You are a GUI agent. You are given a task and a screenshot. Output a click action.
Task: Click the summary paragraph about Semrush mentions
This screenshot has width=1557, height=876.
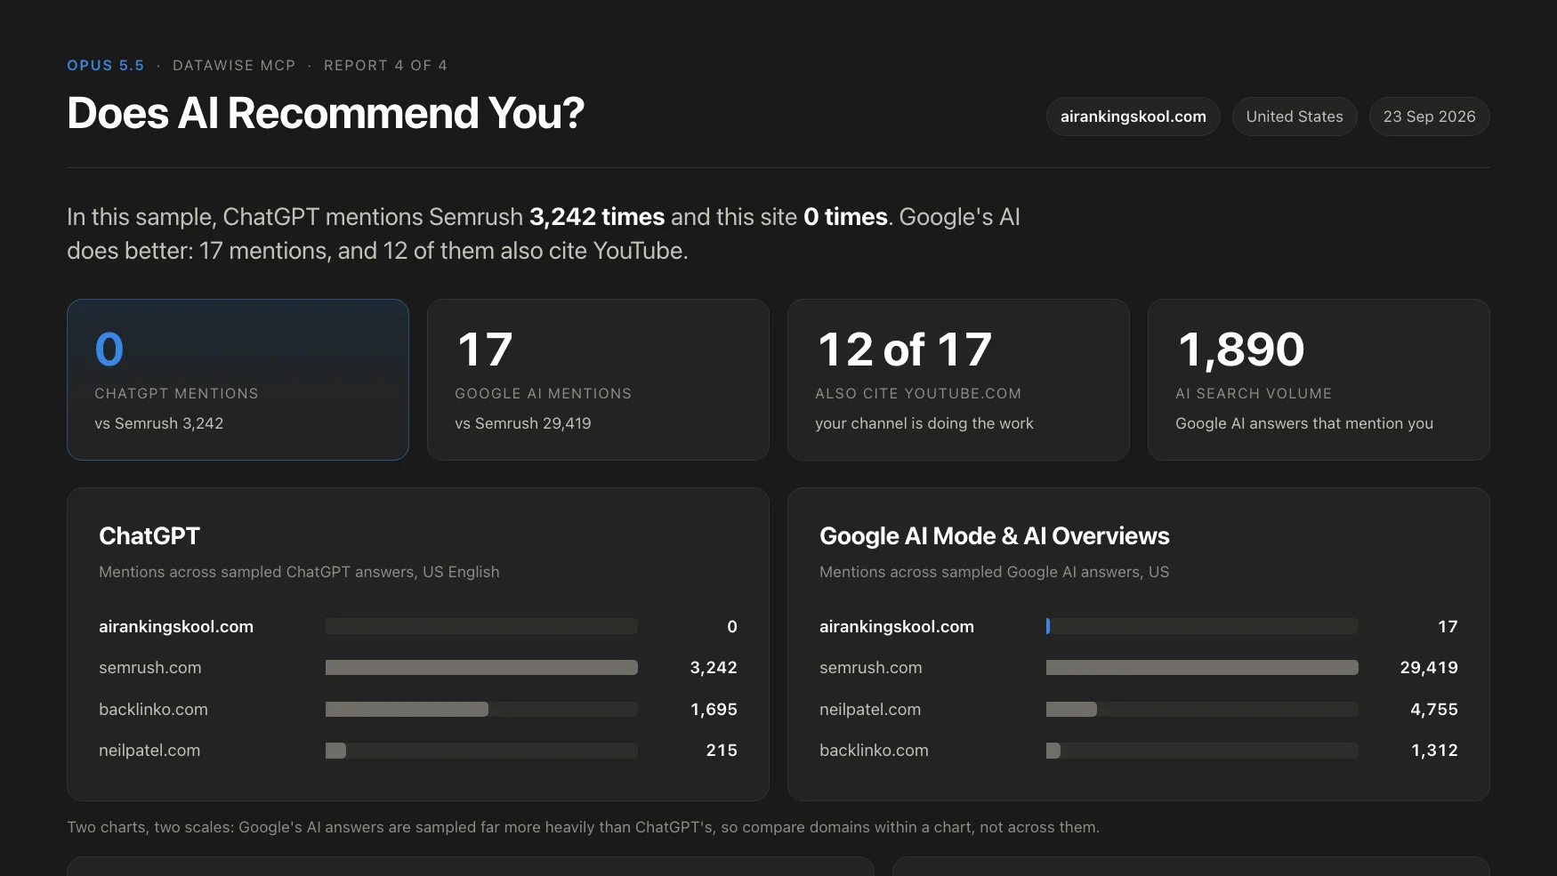point(544,234)
